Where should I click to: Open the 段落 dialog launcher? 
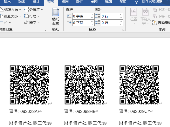pyautogui.click(x=123, y=30)
